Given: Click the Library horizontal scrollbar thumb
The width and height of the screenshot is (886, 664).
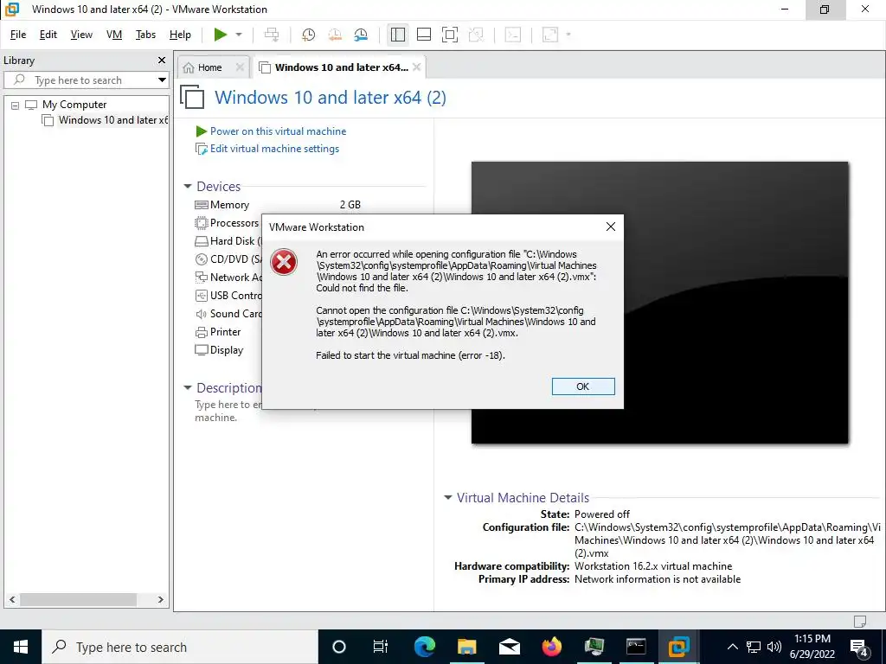Looking at the screenshot, I should [x=77, y=600].
